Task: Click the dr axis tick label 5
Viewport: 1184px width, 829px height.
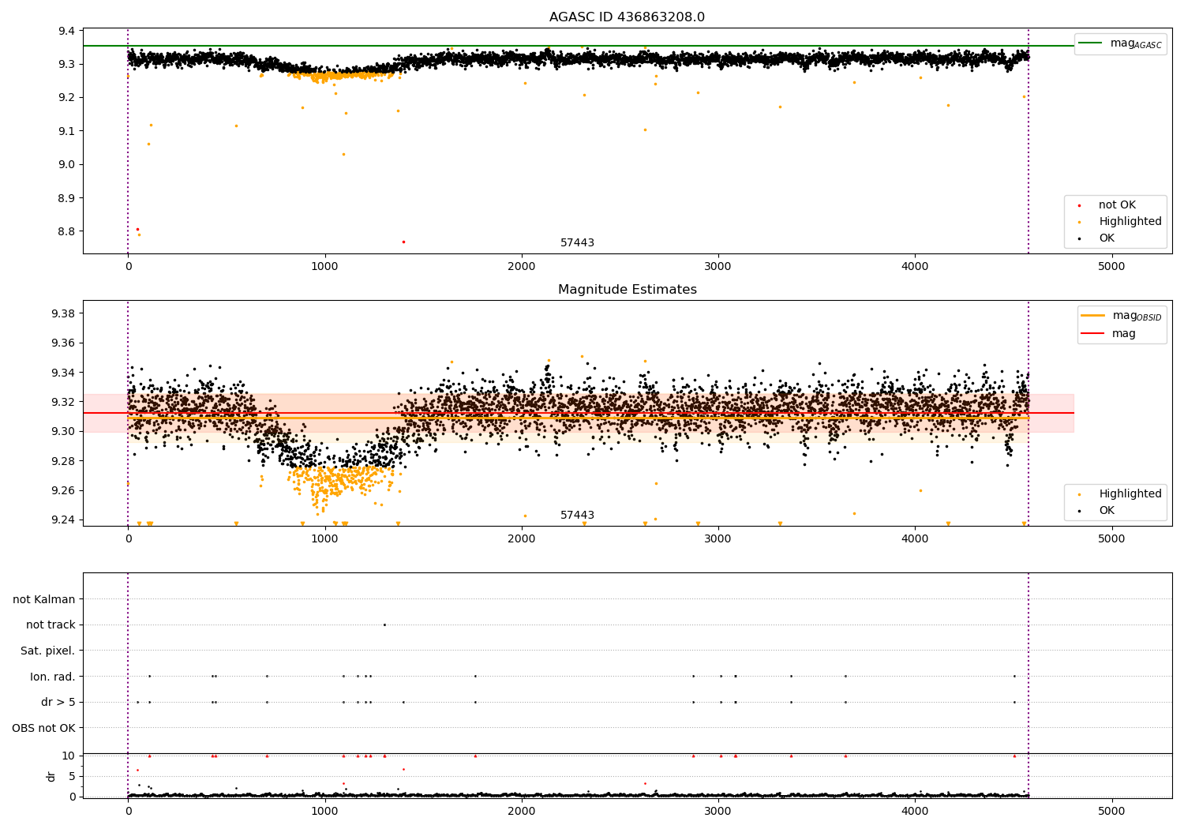Action: (73, 776)
